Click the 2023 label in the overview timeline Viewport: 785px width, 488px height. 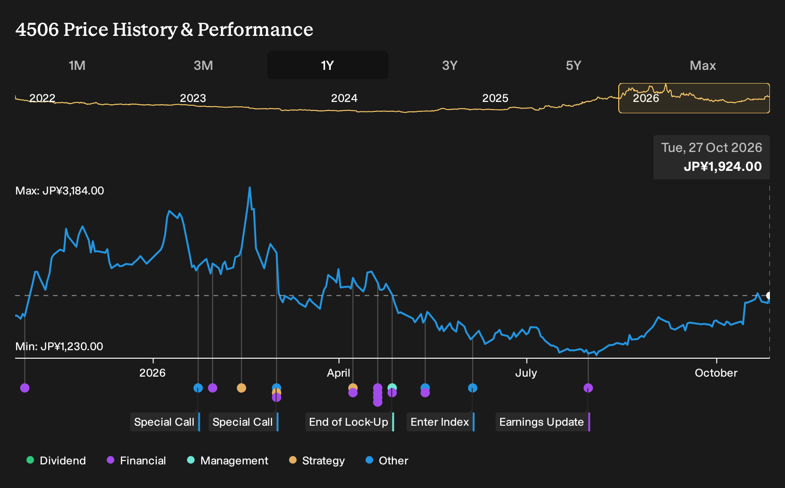[193, 98]
